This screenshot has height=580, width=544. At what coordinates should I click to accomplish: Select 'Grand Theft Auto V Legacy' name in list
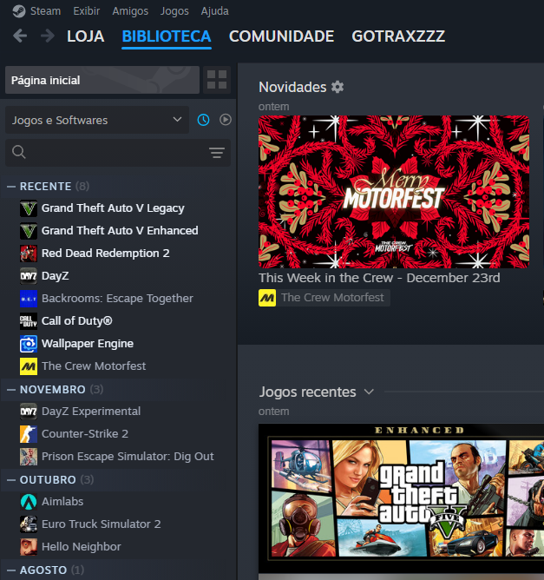pyautogui.click(x=113, y=208)
